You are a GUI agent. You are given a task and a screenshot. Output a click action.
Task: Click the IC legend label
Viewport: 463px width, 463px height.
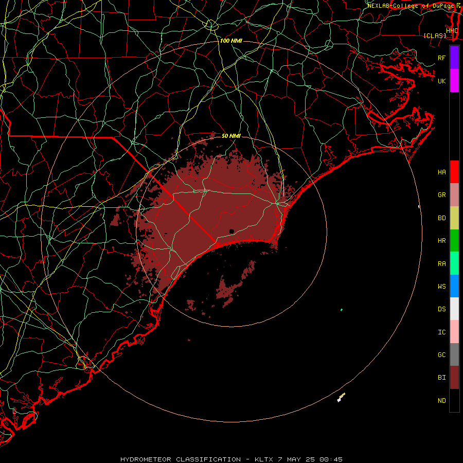click(x=442, y=332)
